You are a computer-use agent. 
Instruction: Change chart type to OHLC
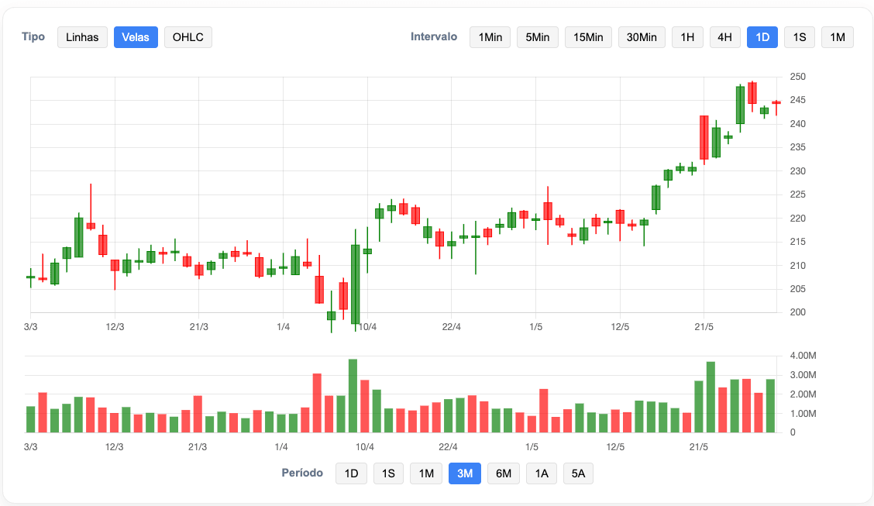(x=188, y=37)
